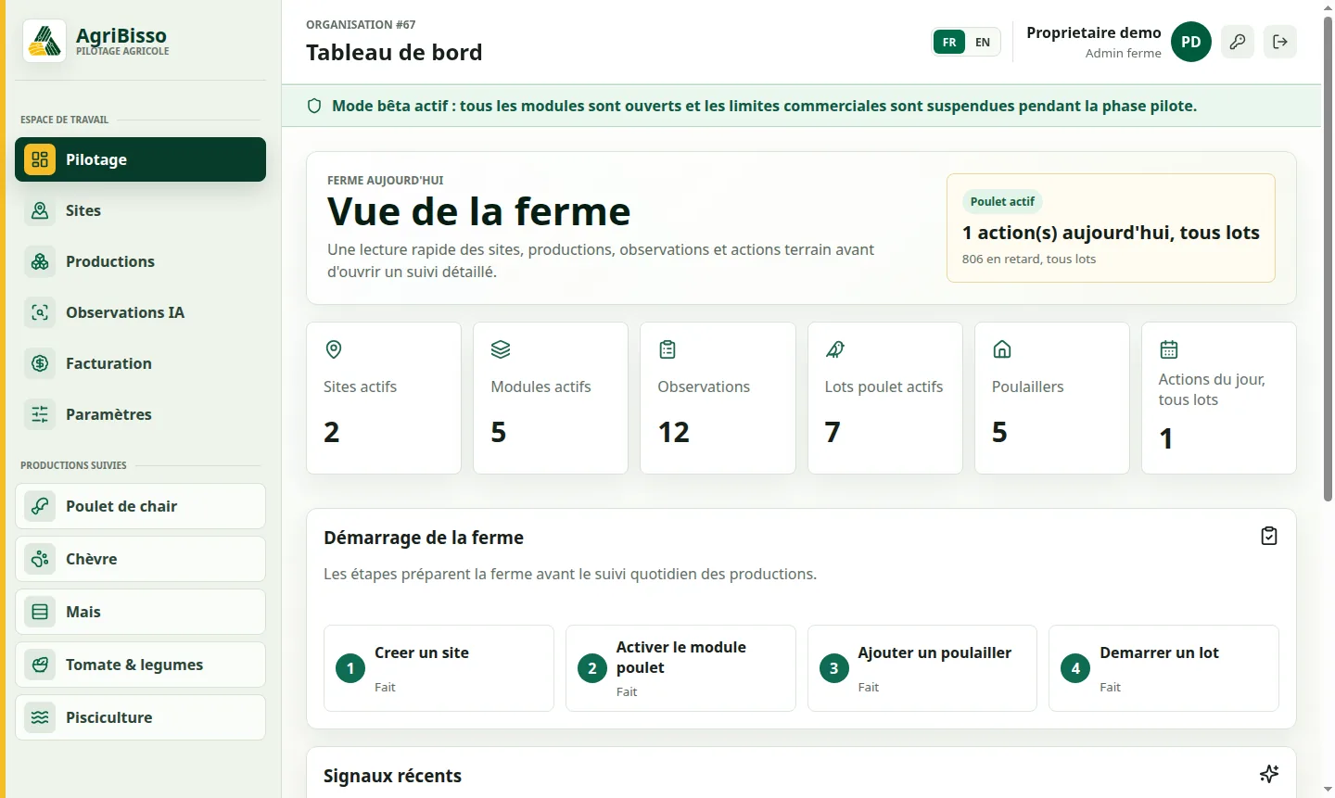Click the PD user avatar
The width and height of the screenshot is (1335, 798).
coord(1191,42)
